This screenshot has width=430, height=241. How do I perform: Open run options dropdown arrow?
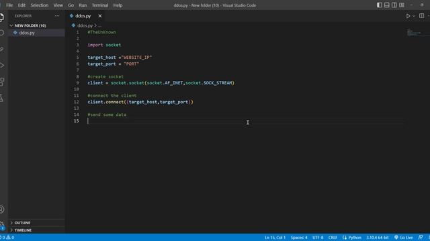pyautogui.click(x=414, y=16)
